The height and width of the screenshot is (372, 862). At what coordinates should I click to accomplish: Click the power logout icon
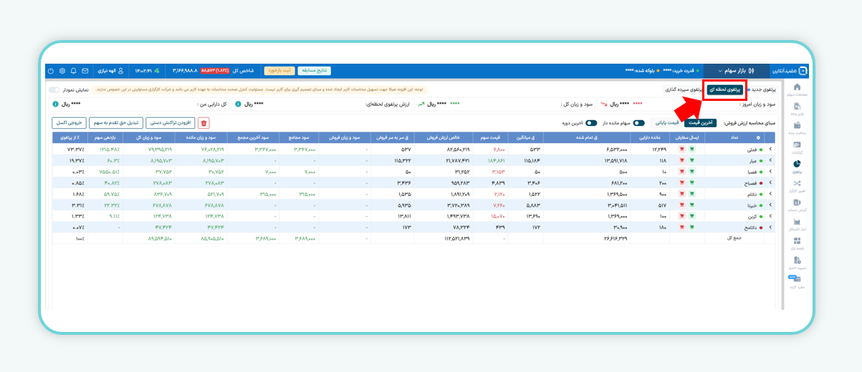[50, 71]
